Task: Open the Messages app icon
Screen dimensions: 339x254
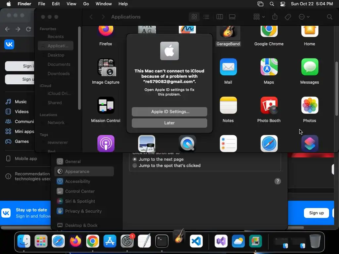Action: 310,67
